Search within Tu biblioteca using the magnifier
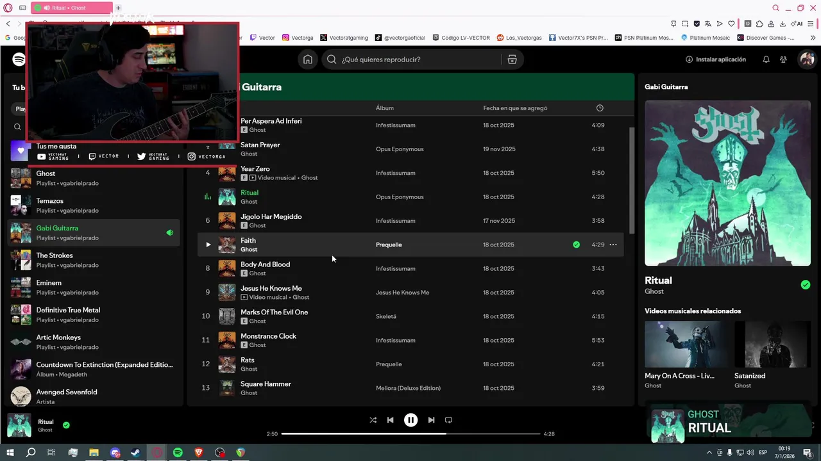The height and width of the screenshot is (461, 821). pyautogui.click(x=18, y=127)
